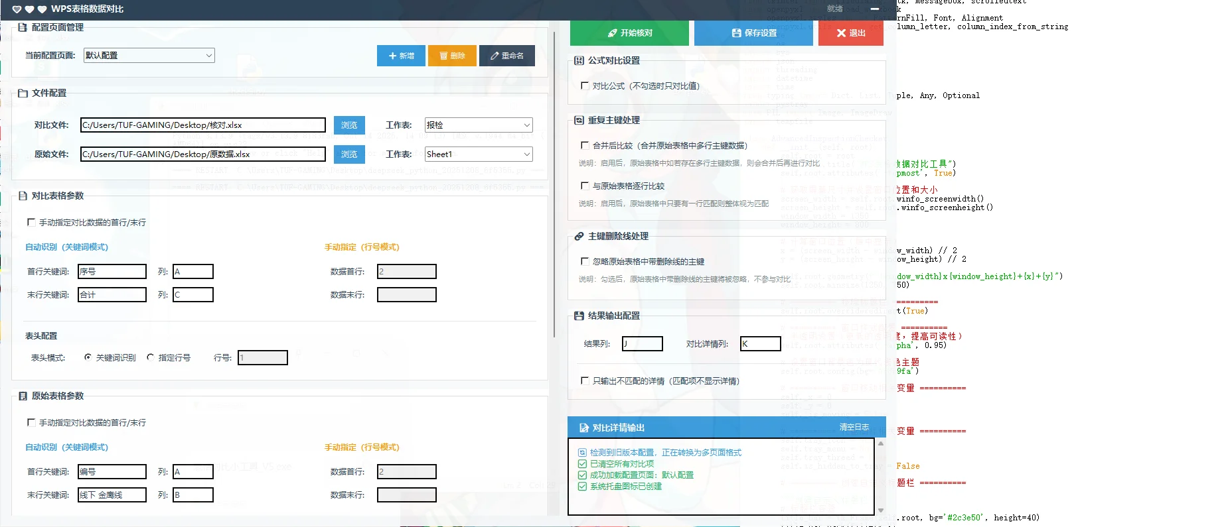Click the 首行关键词 field containing 编号
The height and width of the screenshot is (527, 1228).
click(112, 472)
